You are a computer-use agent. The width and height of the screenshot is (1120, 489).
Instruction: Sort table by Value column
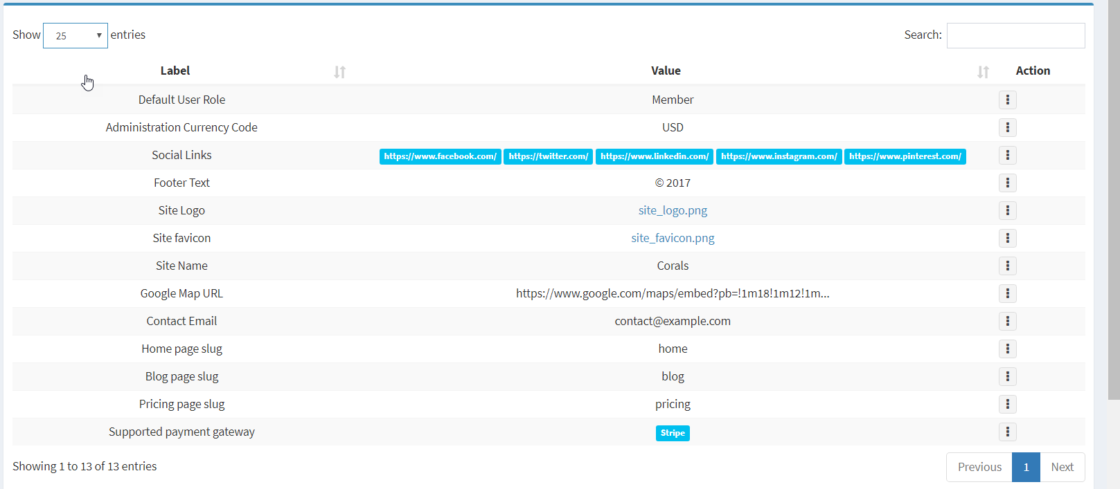point(666,71)
